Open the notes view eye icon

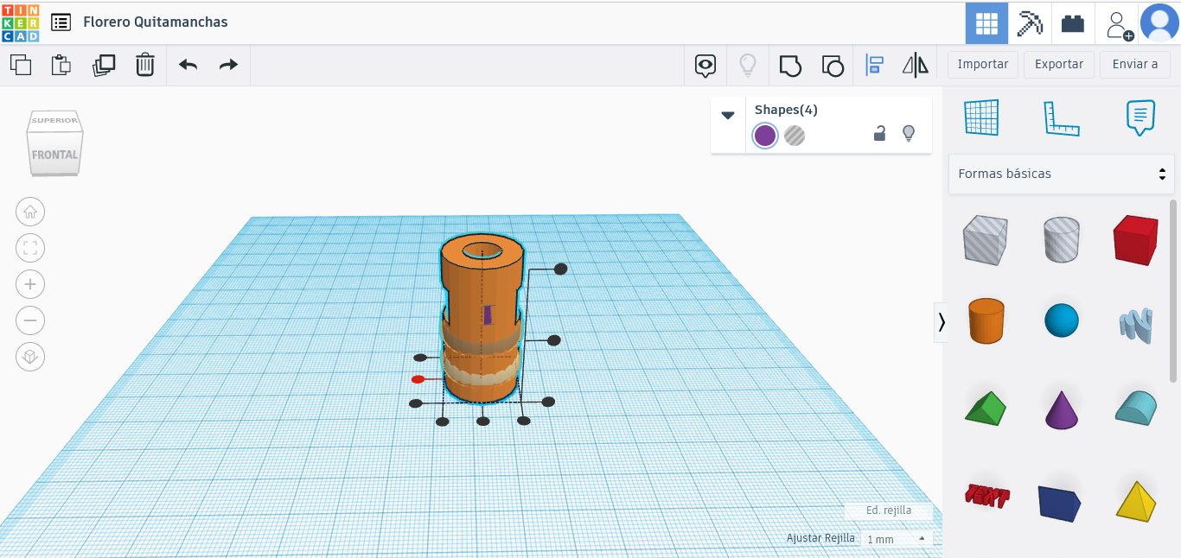click(706, 65)
